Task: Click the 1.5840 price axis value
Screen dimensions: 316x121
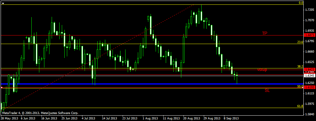Action: (310, 114)
